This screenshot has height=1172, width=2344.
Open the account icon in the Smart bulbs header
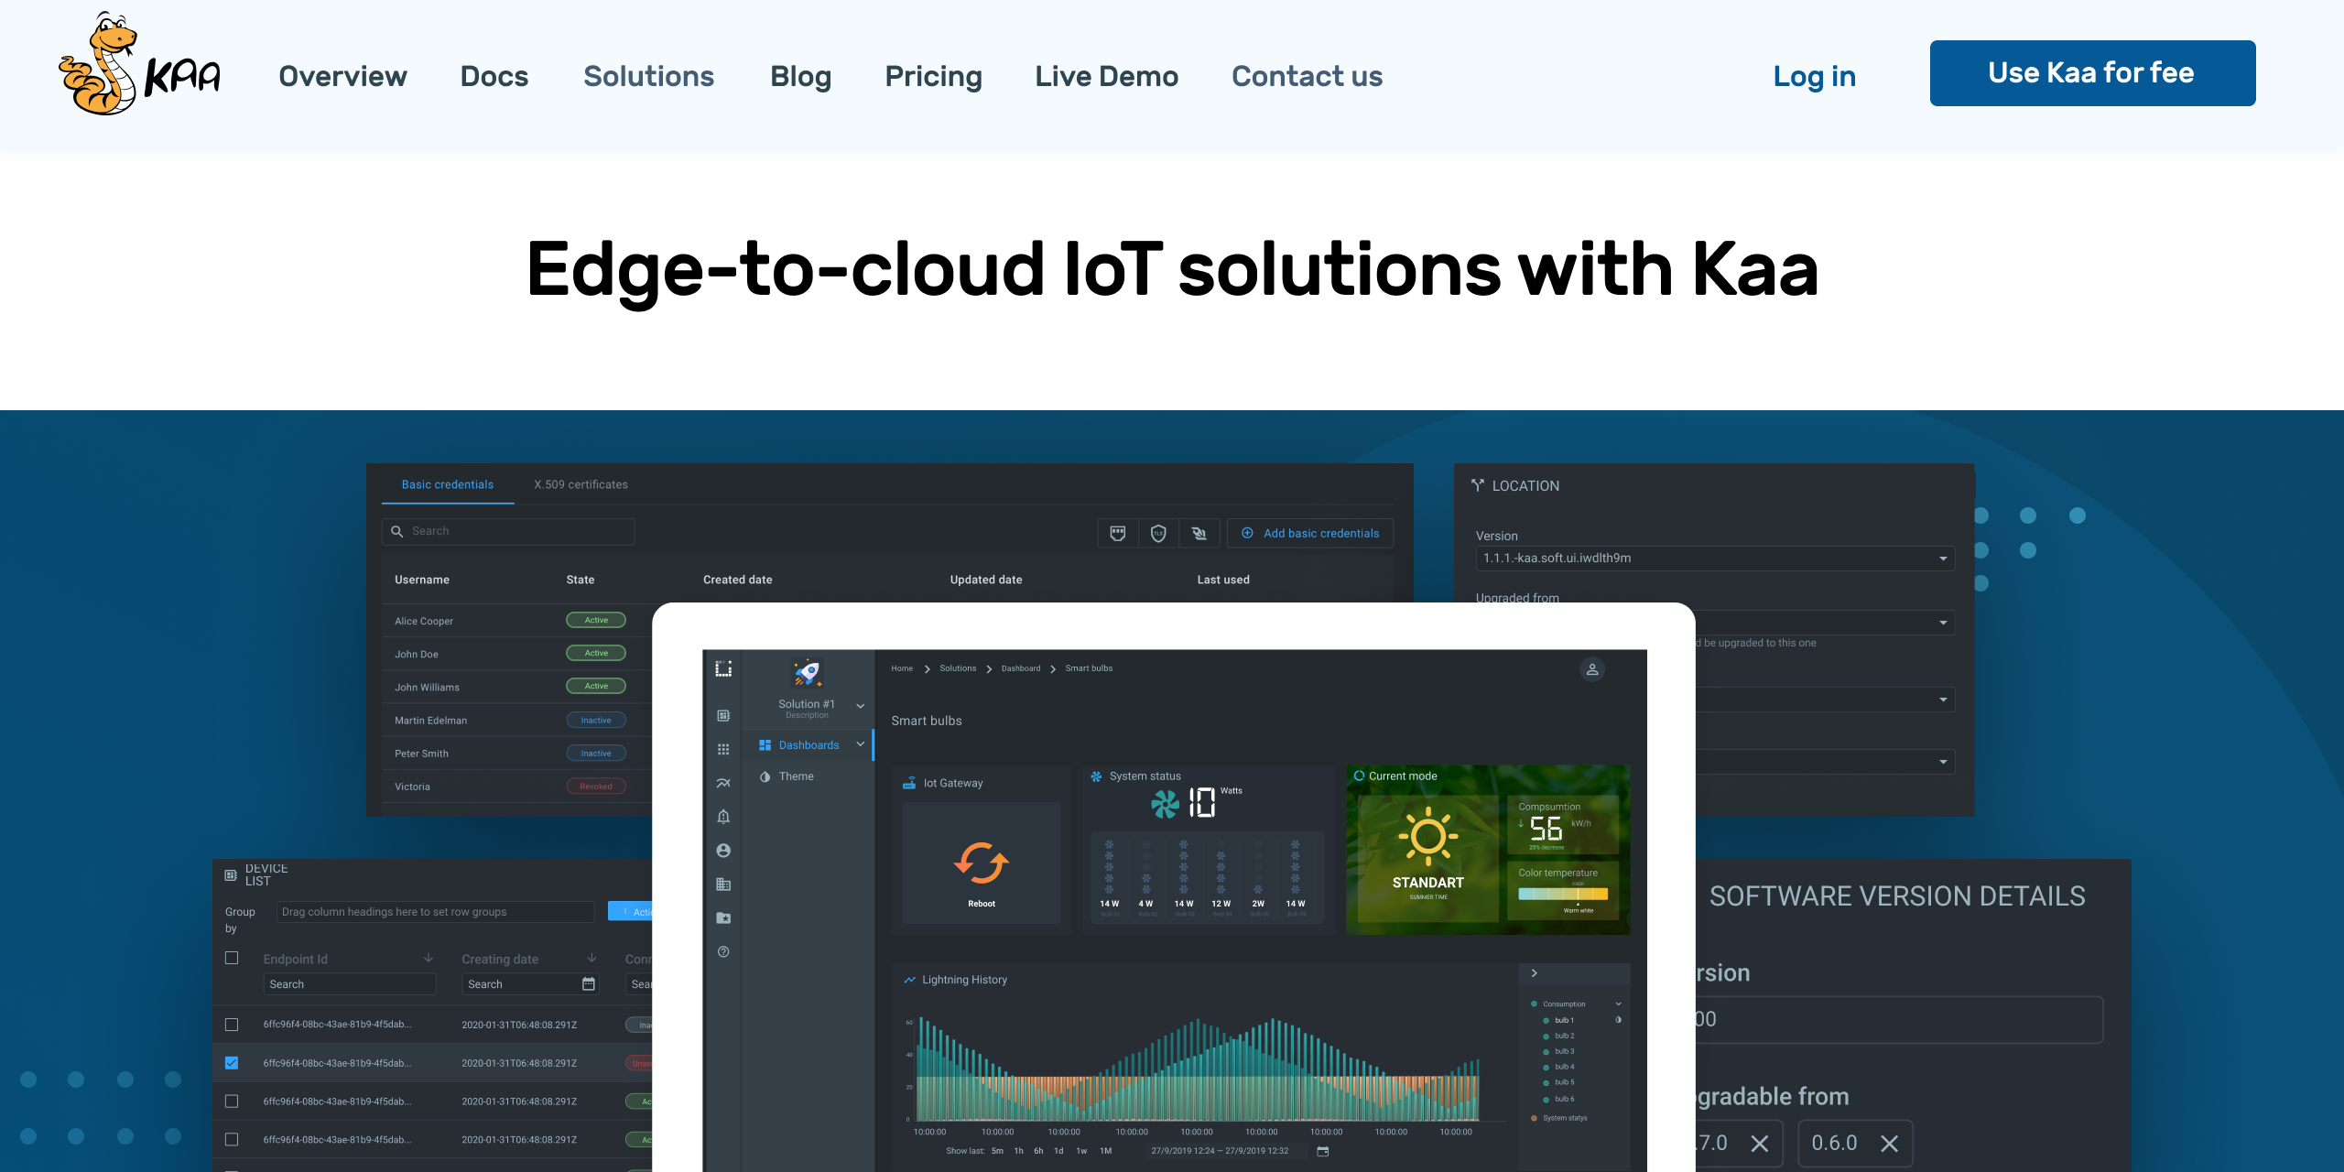coord(1592,669)
